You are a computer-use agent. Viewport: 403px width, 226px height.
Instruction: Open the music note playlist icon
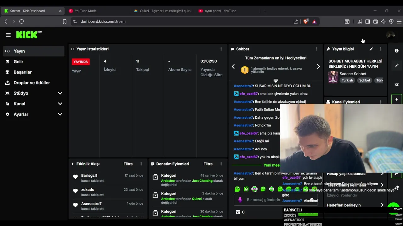point(360,21)
